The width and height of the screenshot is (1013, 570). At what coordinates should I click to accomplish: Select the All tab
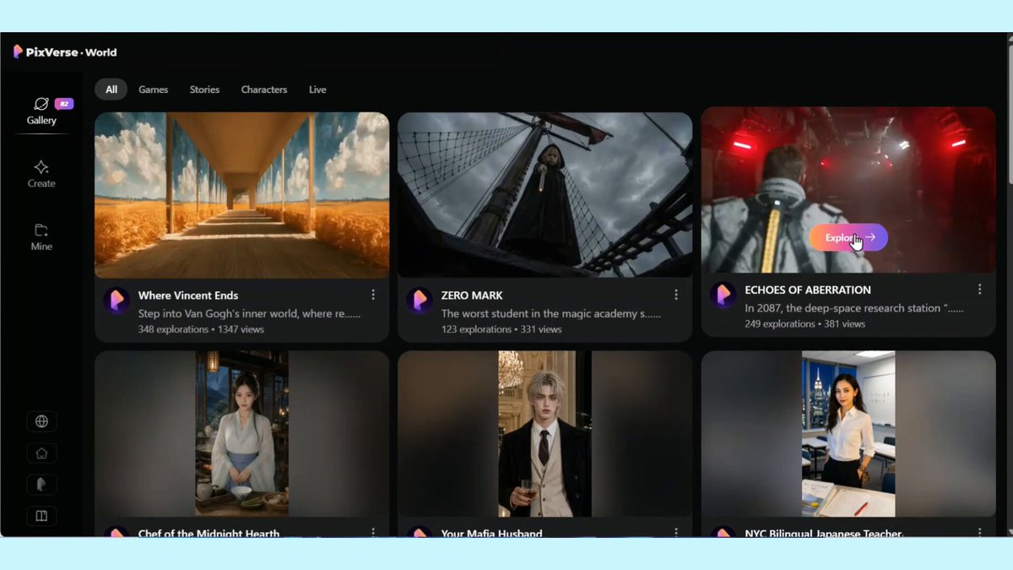111,90
